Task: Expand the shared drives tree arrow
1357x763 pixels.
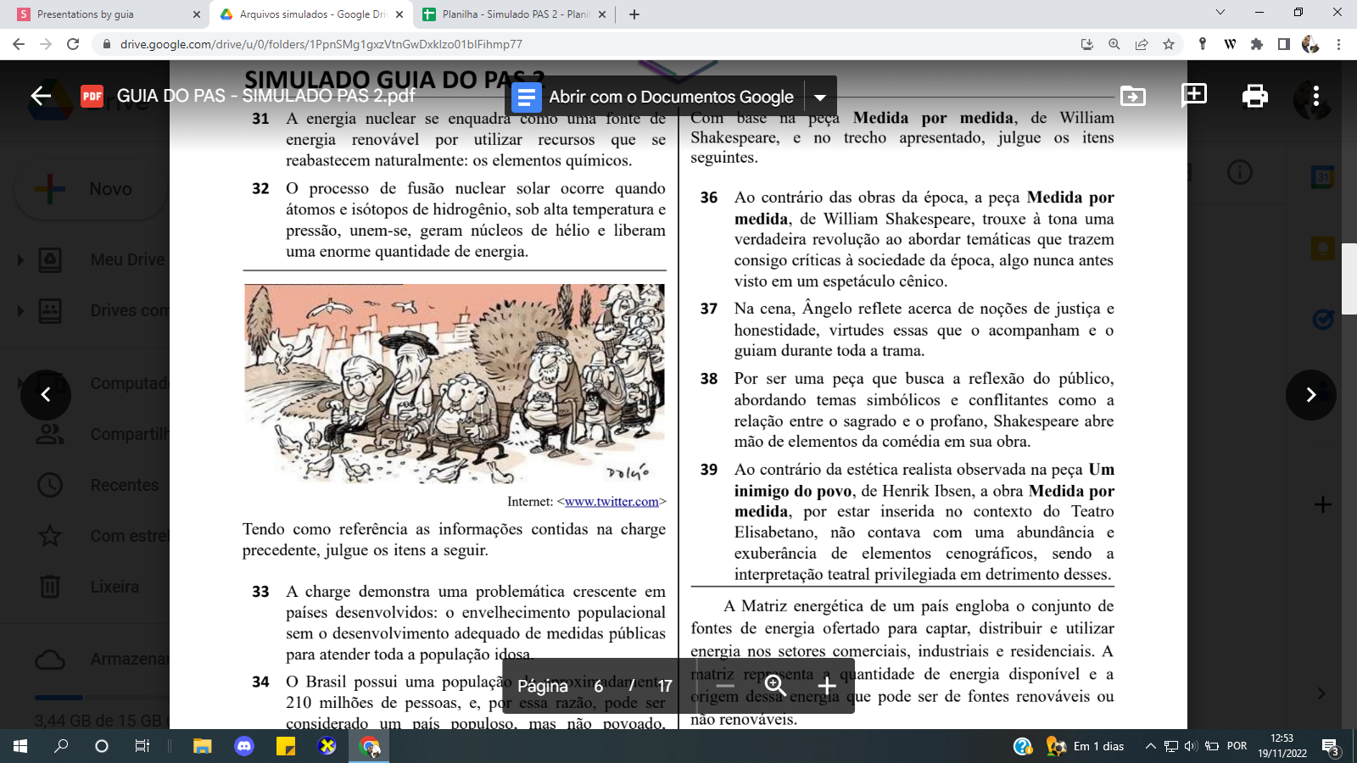Action: pyautogui.click(x=20, y=311)
